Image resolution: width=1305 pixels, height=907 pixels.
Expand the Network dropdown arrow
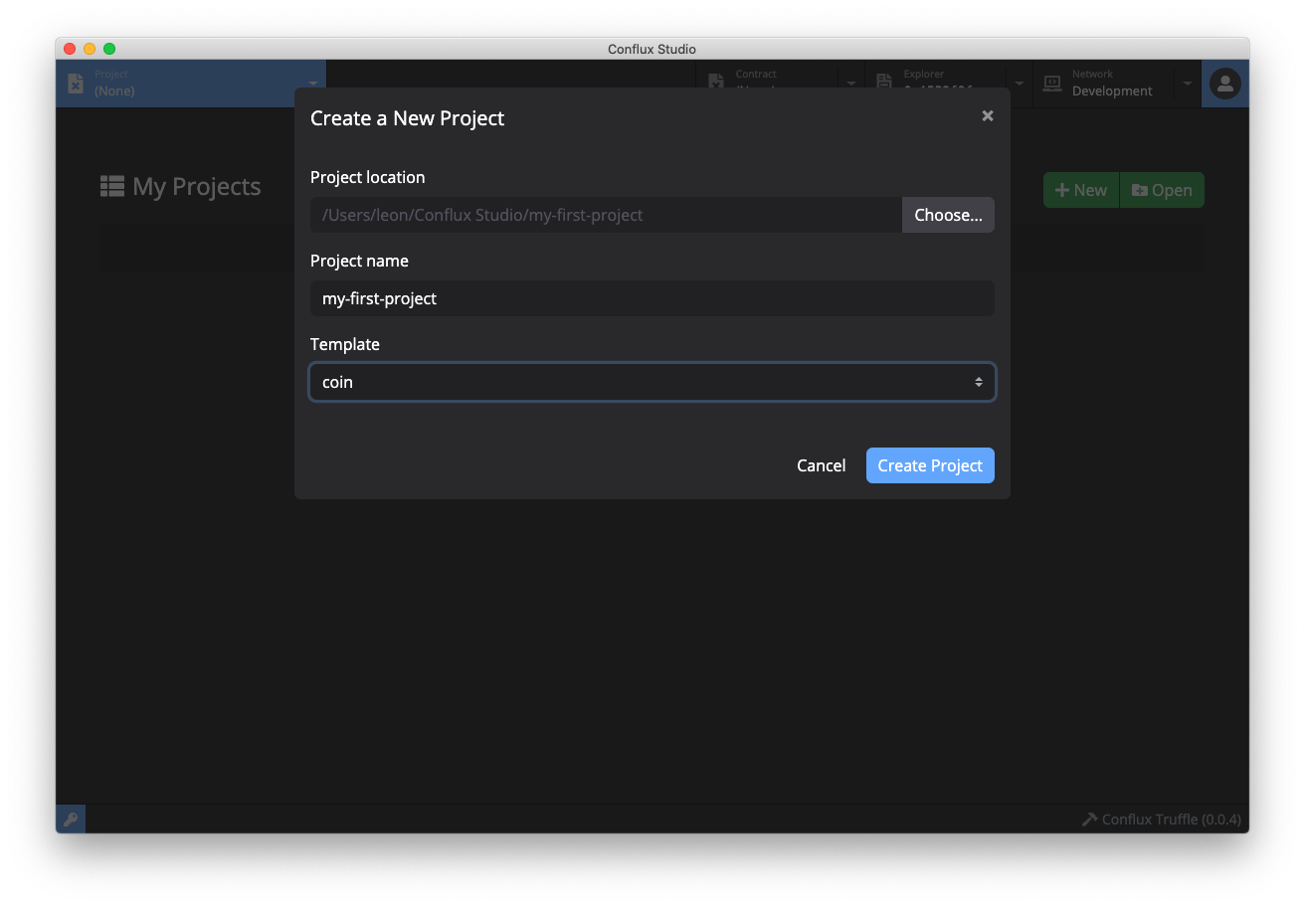pyautogui.click(x=1187, y=84)
